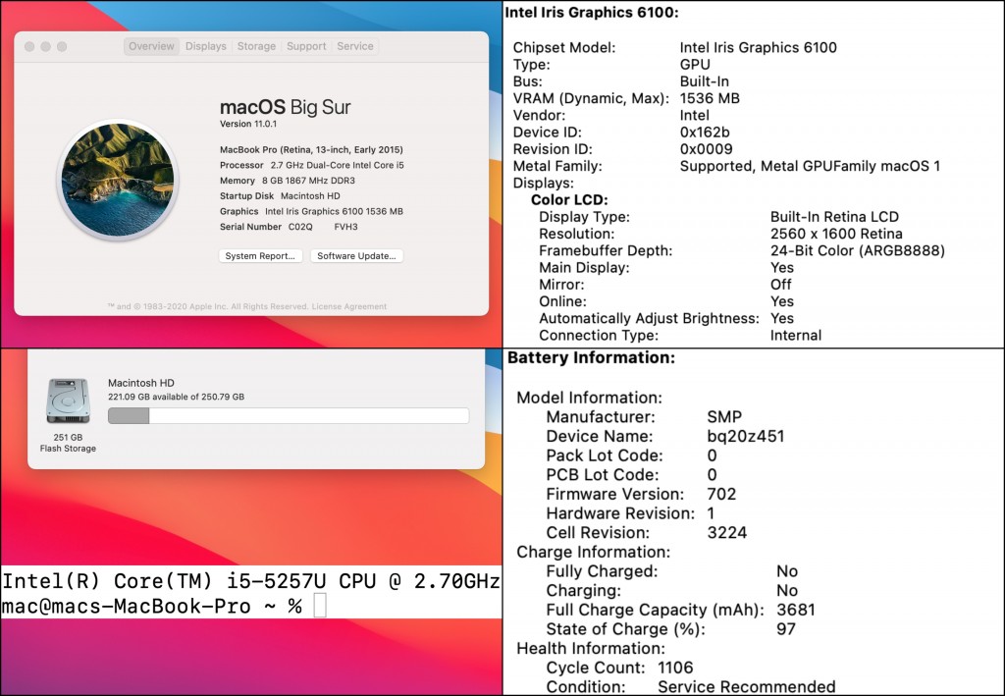1005x696 pixels.
Task: Click the macOS Big Sur circular logo
Action: 118,179
